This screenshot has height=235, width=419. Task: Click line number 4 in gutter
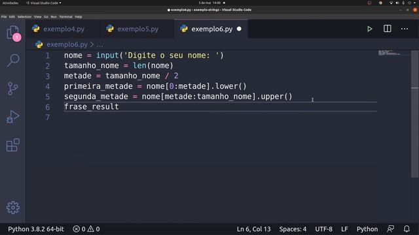click(x=48, y=86)
